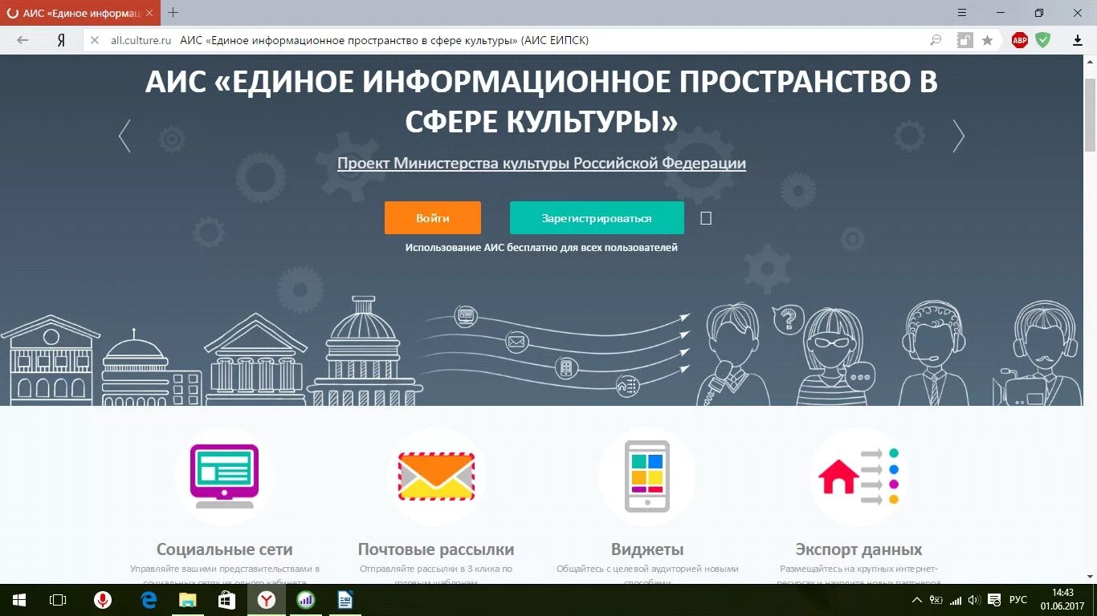Open the browser downloads arrow
This screenshot has height=616, width=1097.
pos(1078,40)
